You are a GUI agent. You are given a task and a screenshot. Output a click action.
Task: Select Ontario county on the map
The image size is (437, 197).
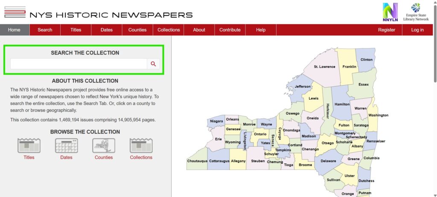(x=260, y=134)
